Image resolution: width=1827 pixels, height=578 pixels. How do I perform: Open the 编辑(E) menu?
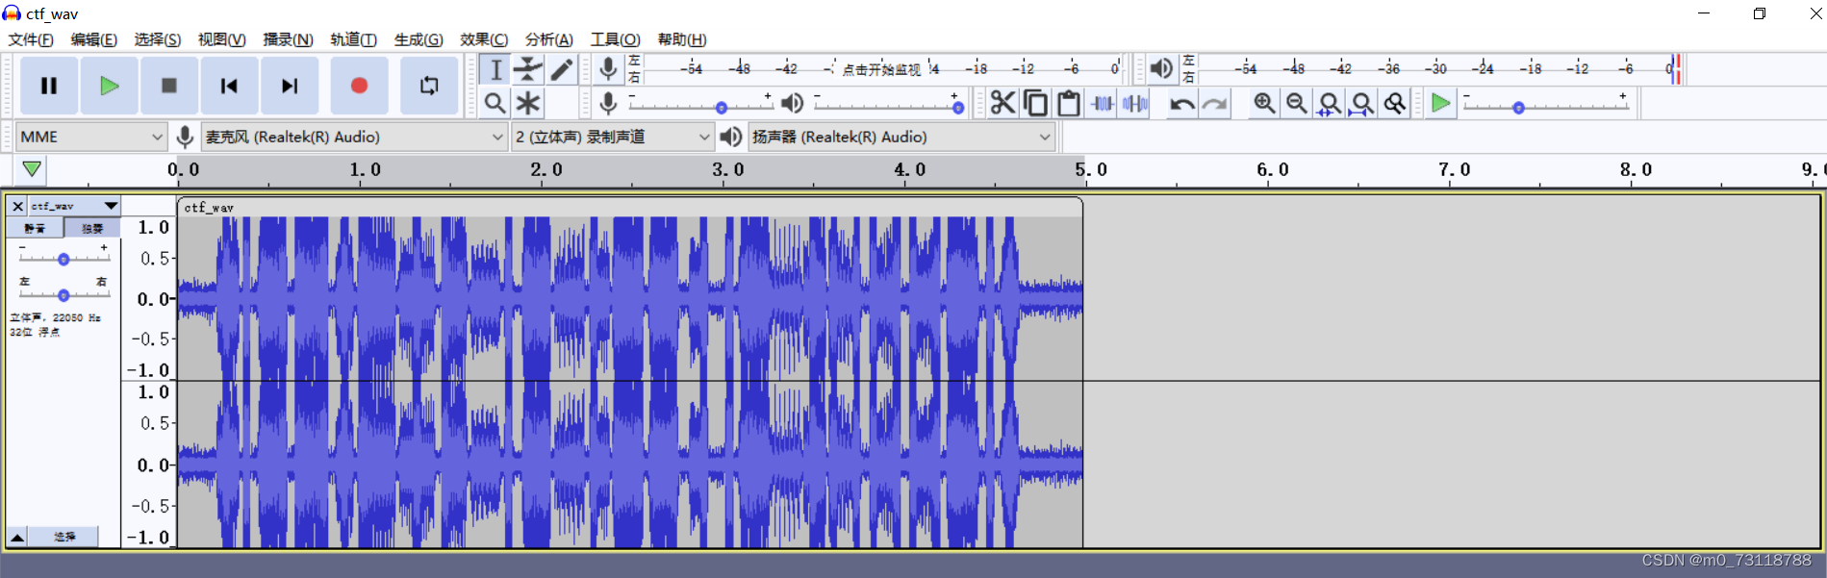click(93, 39)
